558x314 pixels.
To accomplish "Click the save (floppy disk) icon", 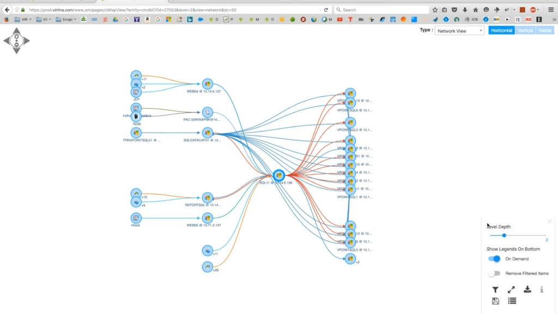I will click(495, 300).
